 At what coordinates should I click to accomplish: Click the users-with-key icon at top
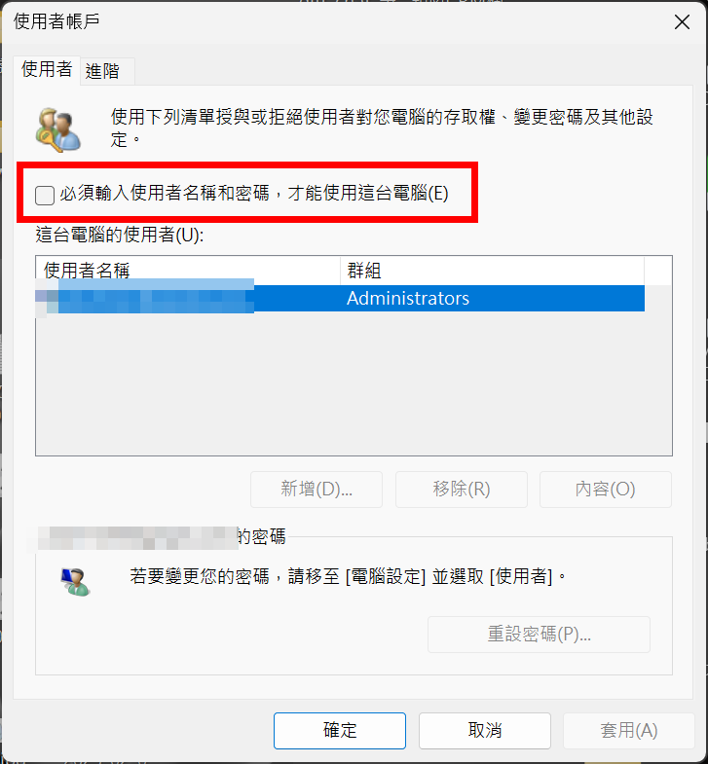pos(58,130)
